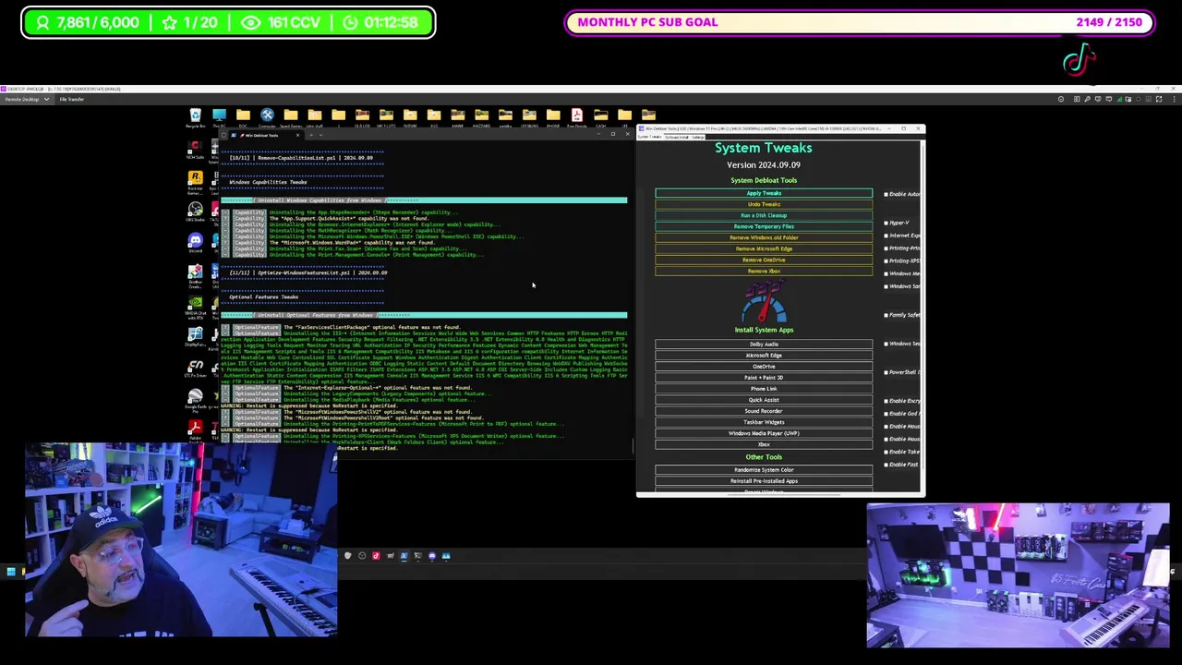Click Randomize System Color button
The height and width of the screenshot is (665, 1182).
coord(764,469)
